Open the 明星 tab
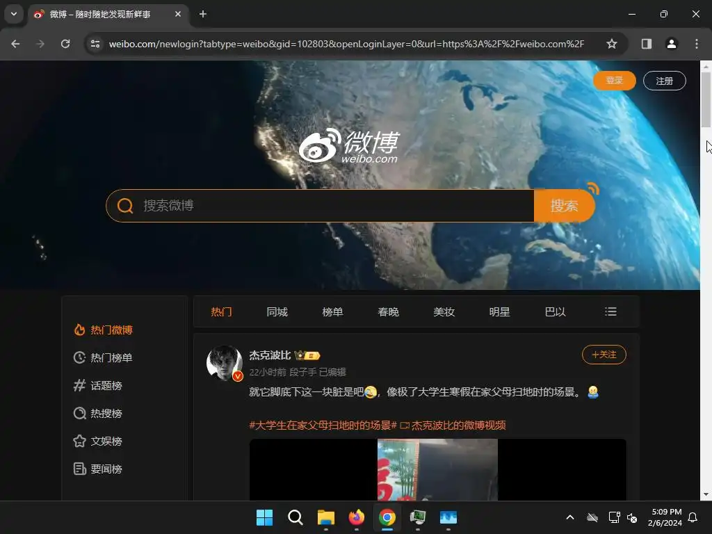 [x=499, y=312]
